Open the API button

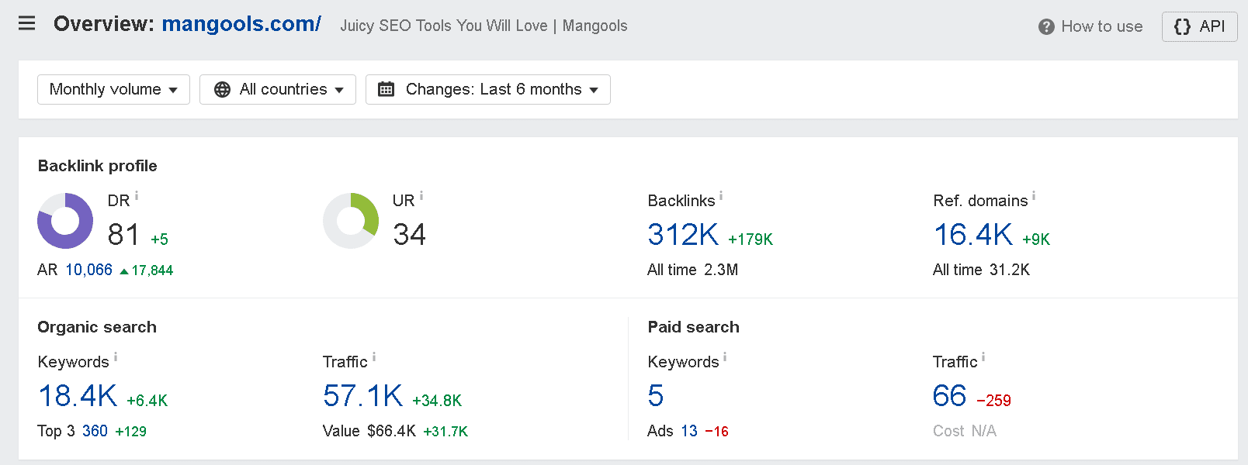[x=1199, y=26]
